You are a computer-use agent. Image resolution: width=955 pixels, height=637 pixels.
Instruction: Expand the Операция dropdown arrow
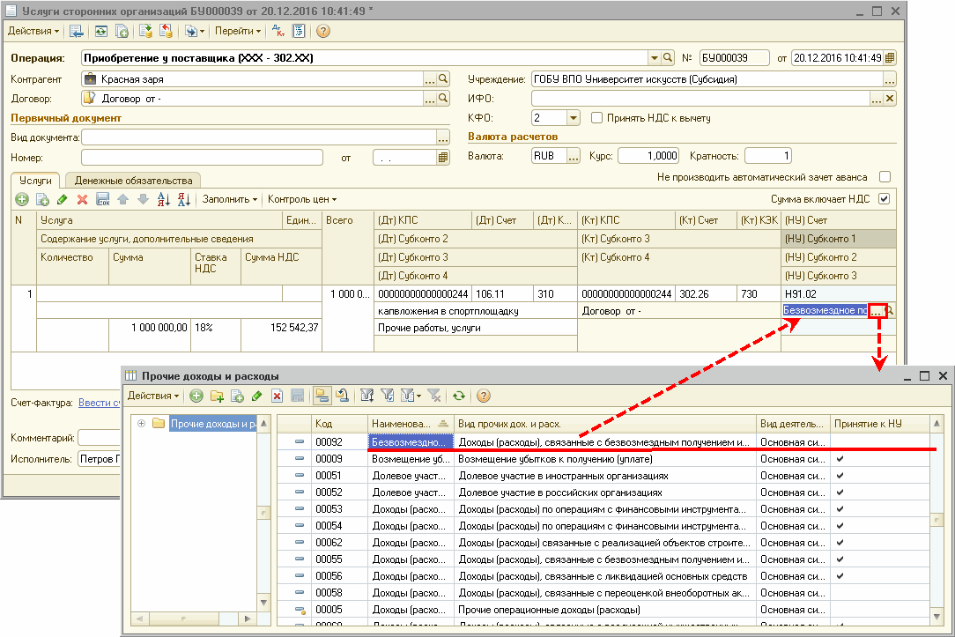click(655, 58)
